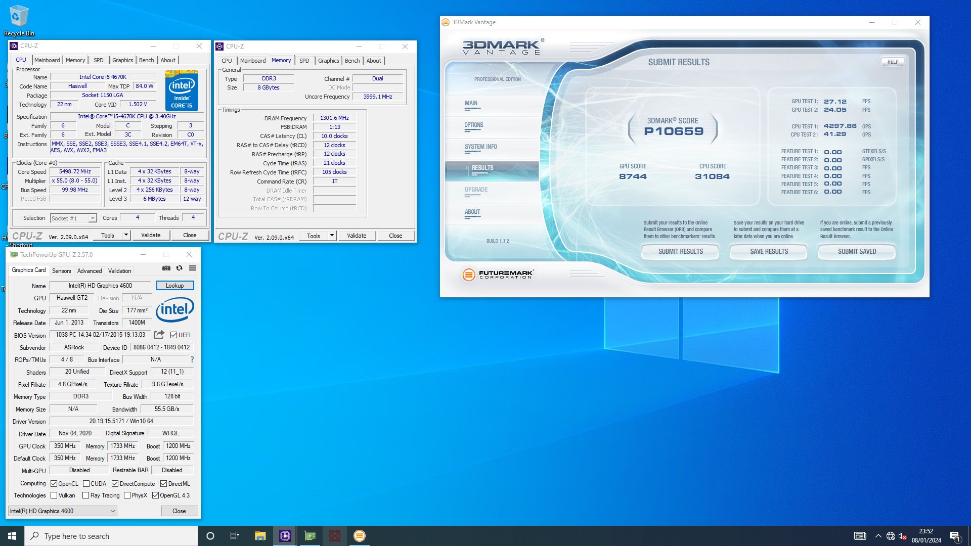Switch to CPU-Z taskbar icon
Image resolution: width=971 pixels, height=546 pixels.
(285, 536)
